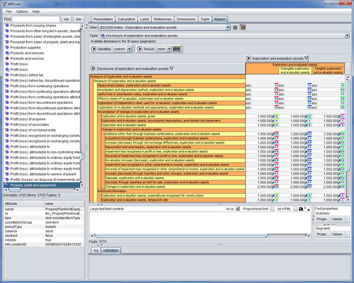Click arrow icon on column header Exploration and evaluation assets
354x283 pixels.
click(248, 58)
